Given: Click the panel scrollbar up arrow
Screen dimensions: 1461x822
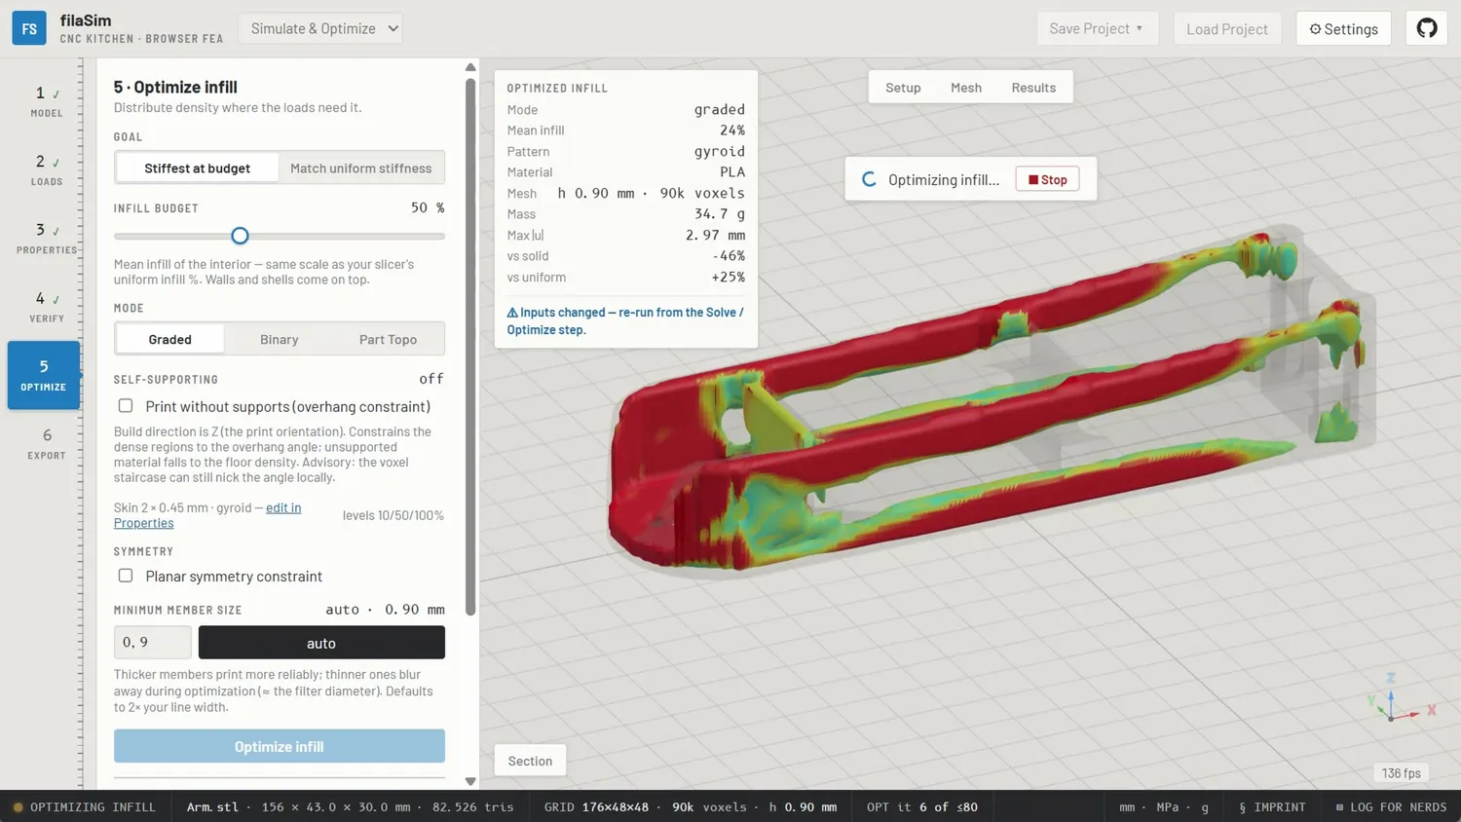Looking at the screenshot, I should pyautogui.click(x=470, y=67).
